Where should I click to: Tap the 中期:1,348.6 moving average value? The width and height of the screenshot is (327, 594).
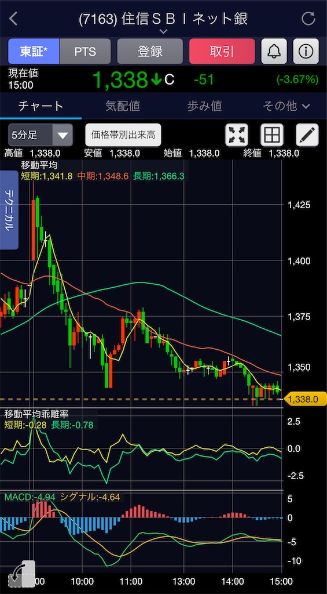(x=103, y=175)
